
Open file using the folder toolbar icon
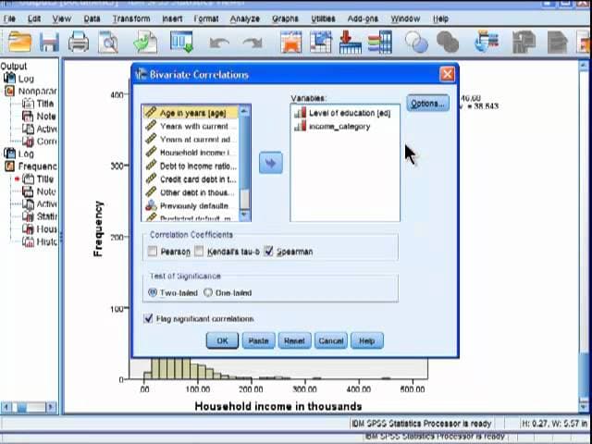point(19,42)
